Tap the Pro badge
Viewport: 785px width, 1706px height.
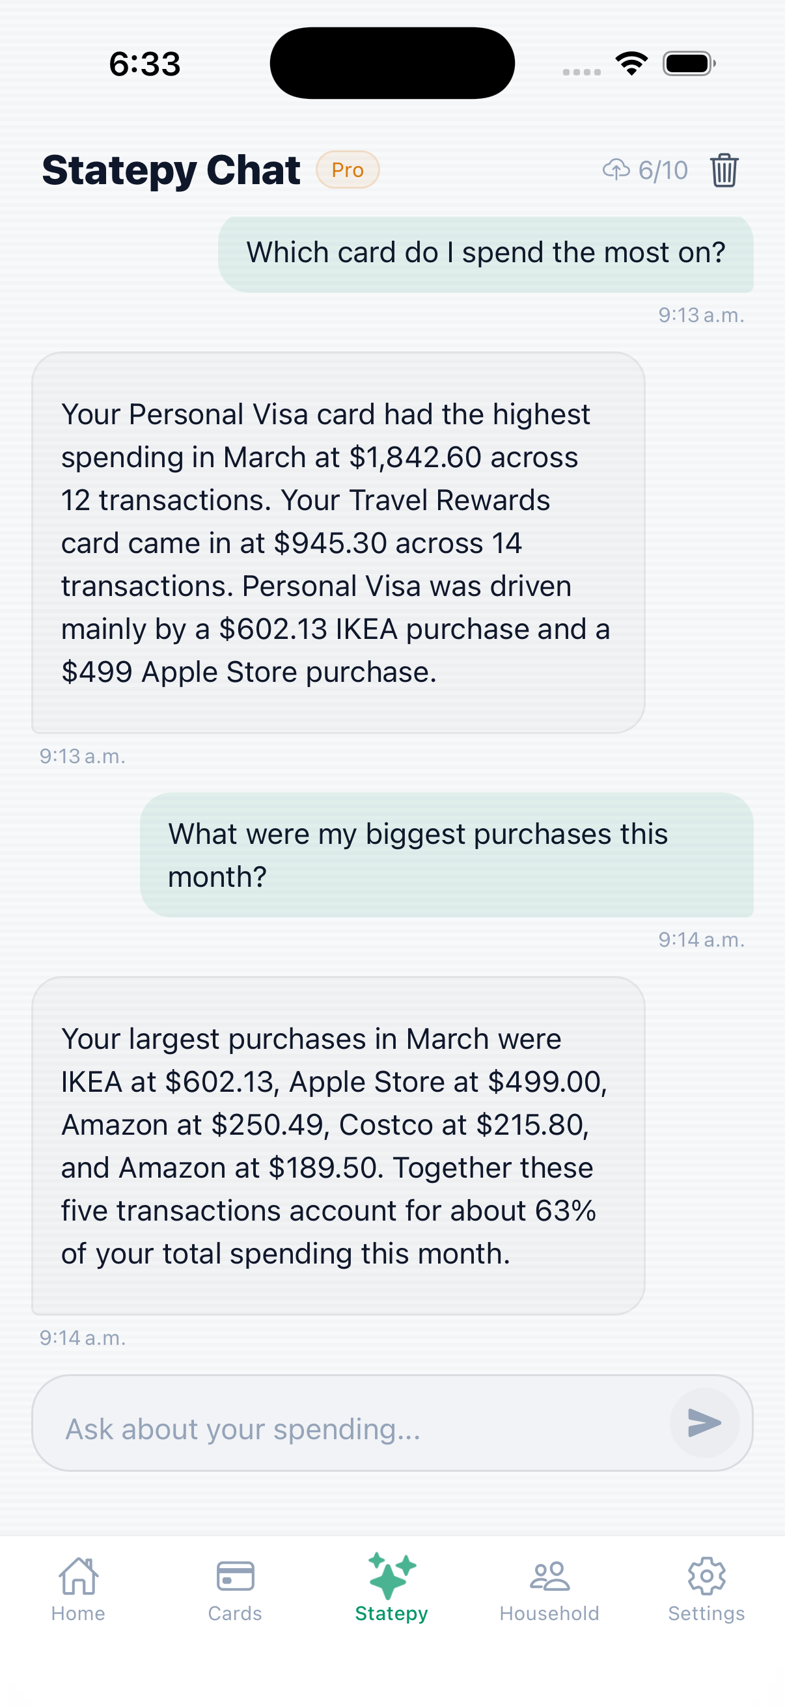(x=347, y=170)
